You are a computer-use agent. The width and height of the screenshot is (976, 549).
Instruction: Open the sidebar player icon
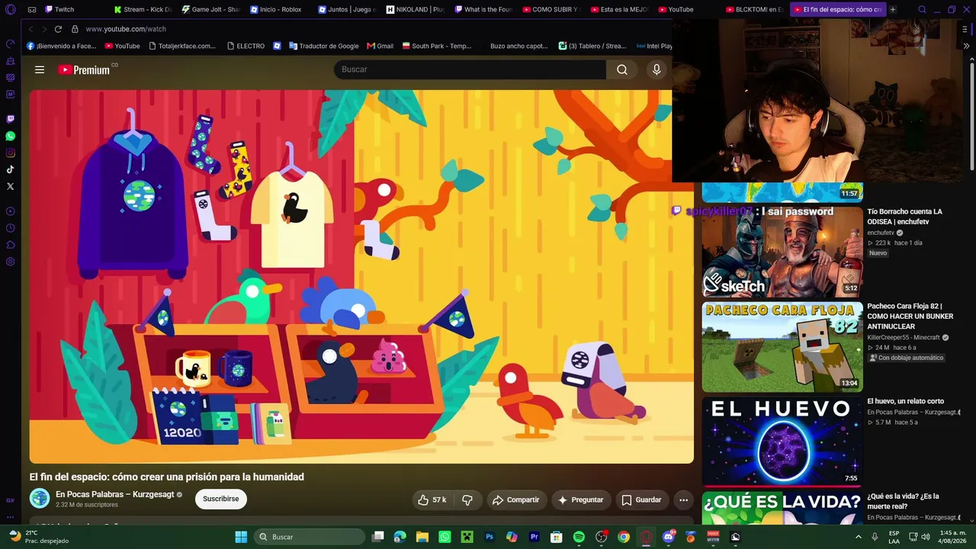10,211
